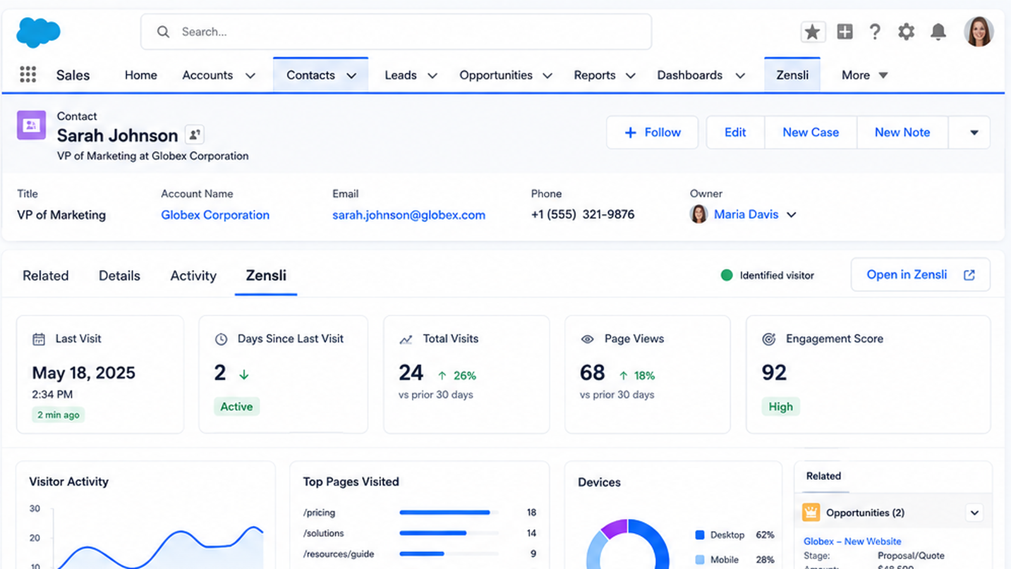Click the Opportunities crown icon

click(x=811, y=512)
